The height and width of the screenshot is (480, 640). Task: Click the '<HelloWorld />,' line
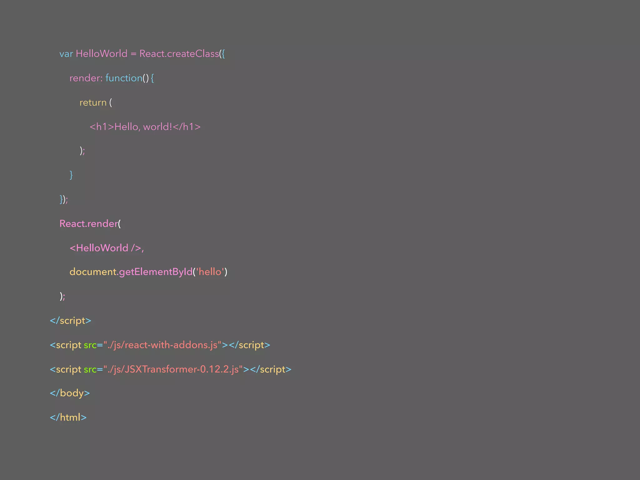click(107, 248)
